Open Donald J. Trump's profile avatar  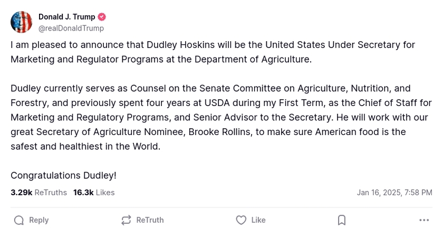click(x=22, y=22)
